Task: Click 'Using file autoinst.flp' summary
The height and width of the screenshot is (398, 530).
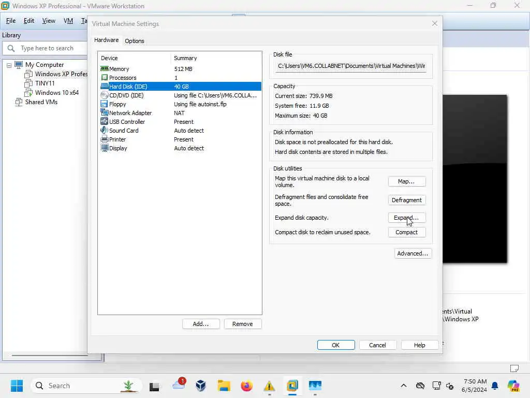Action: coord(200,104)
